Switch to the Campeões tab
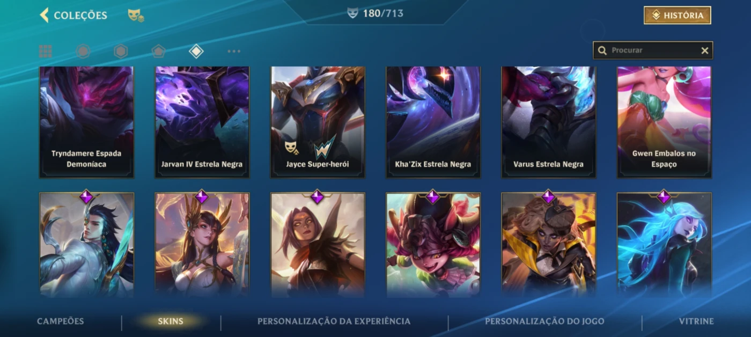The height and width of the screenshot is (337, 751). tap(61, 321)
